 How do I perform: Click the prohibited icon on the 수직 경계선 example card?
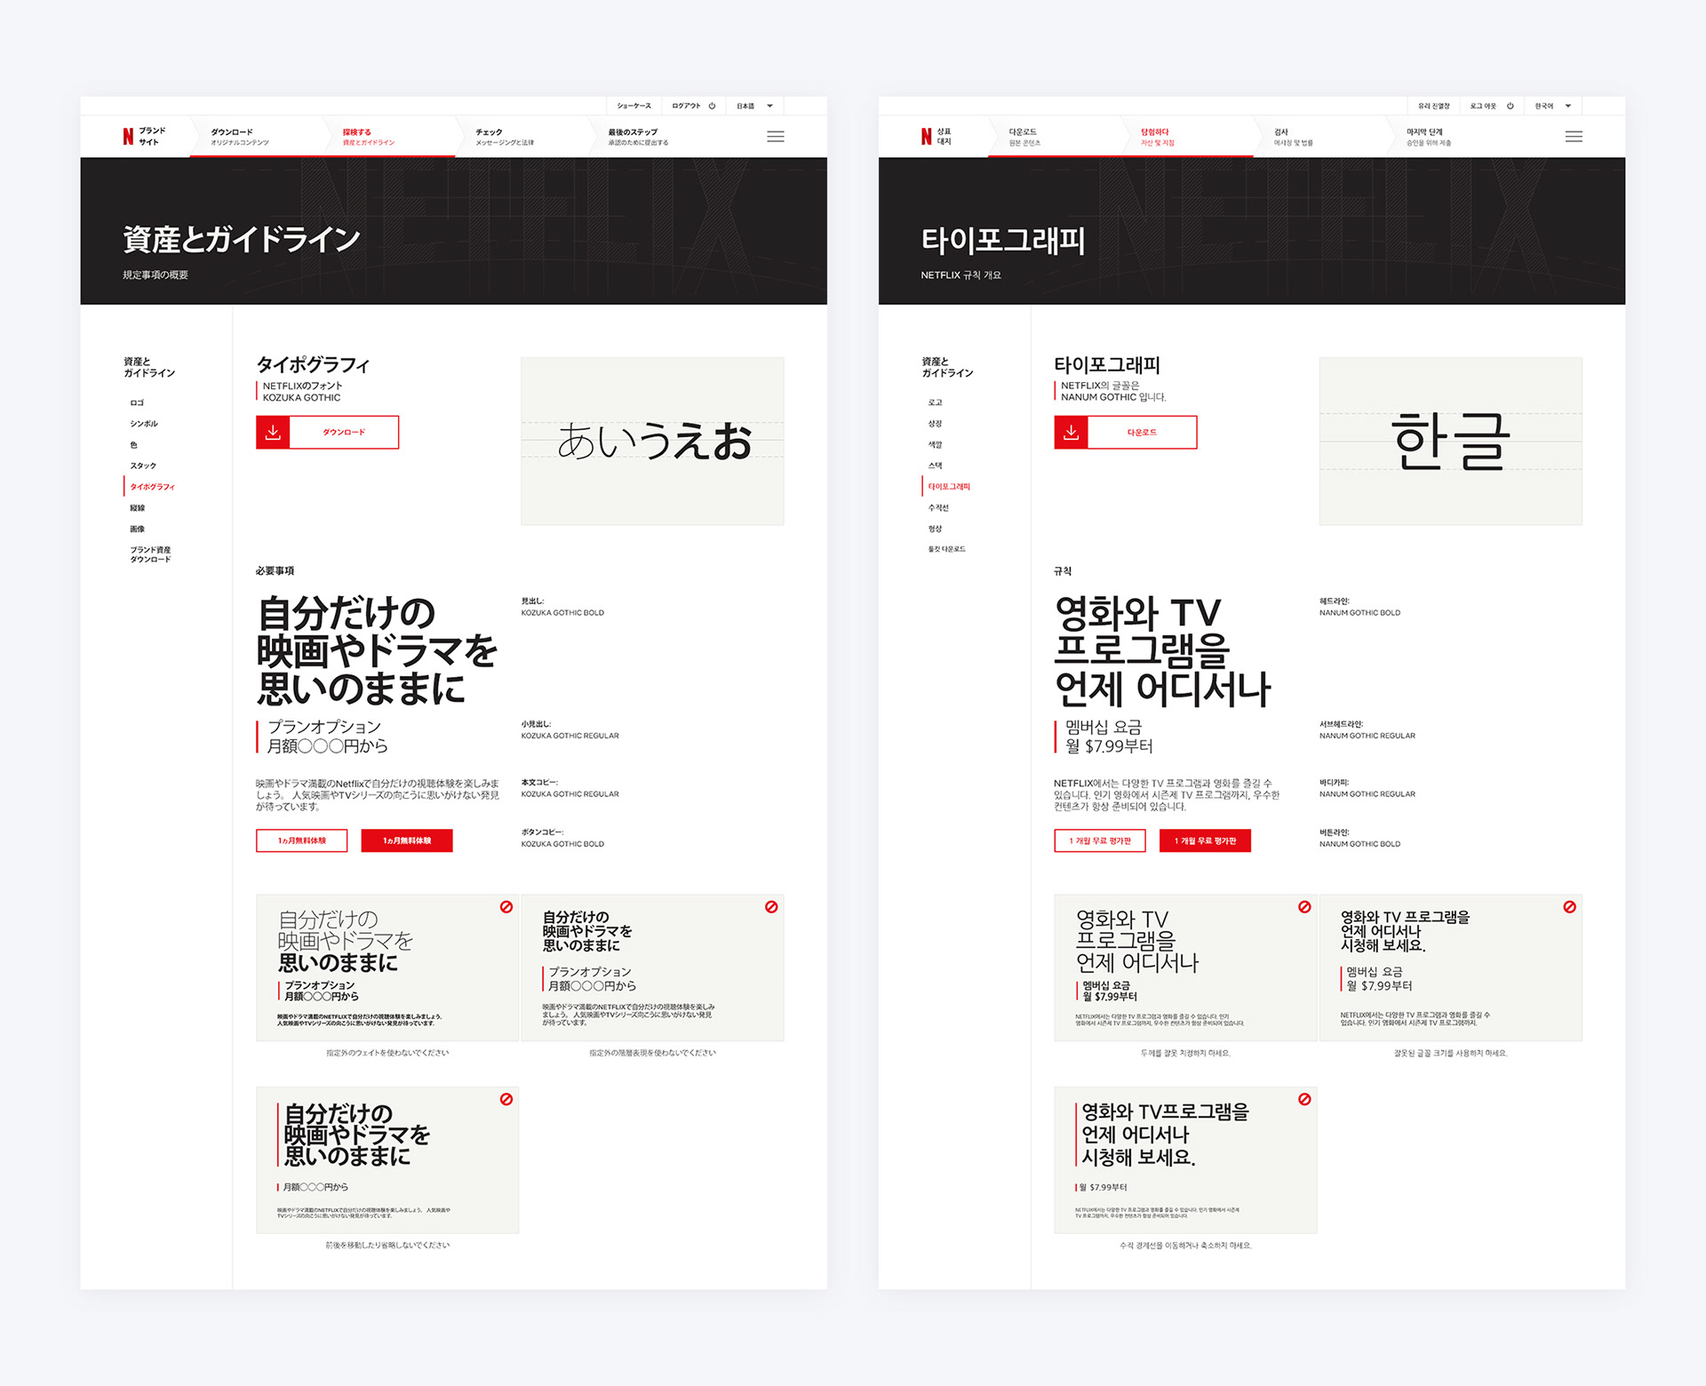[x=1304, y=1099]
